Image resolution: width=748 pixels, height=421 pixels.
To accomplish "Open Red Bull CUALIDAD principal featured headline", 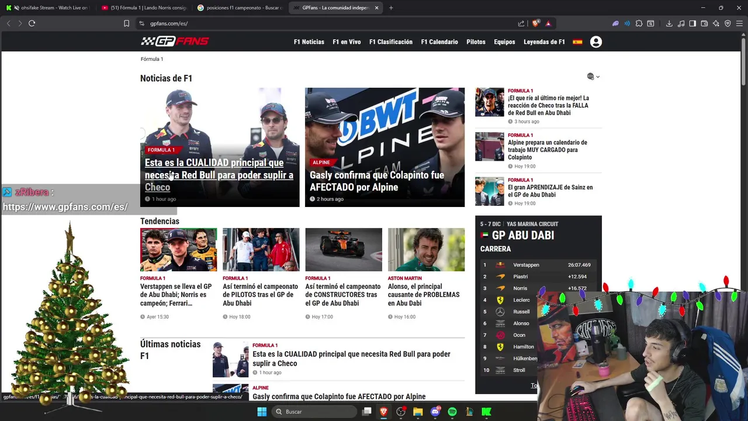I will (x=219, y=175).
